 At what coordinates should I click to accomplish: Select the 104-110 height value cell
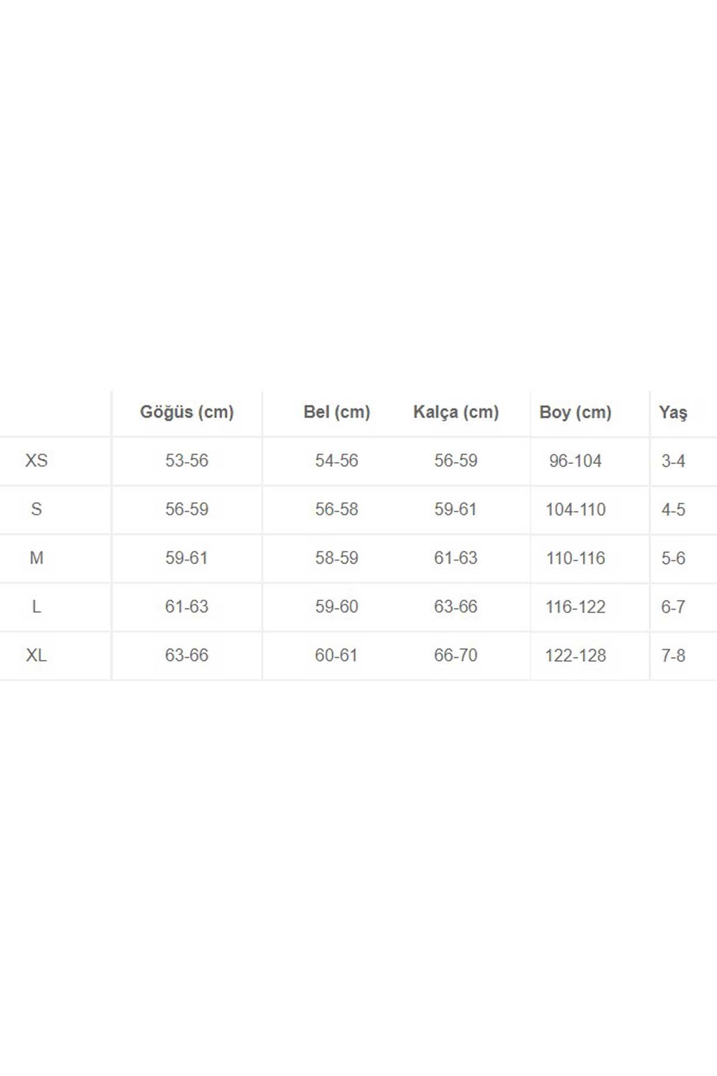(575, 509)
